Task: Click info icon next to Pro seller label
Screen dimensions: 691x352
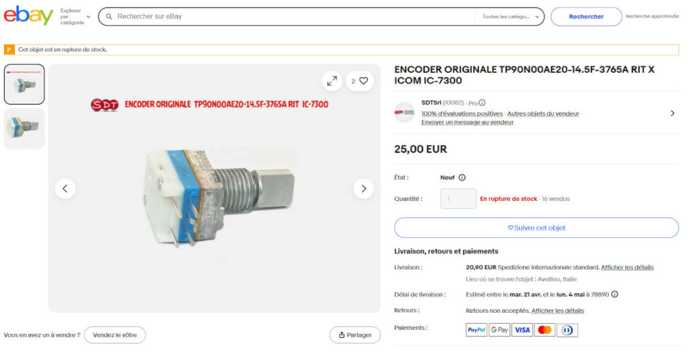Action: pos(482,102)
